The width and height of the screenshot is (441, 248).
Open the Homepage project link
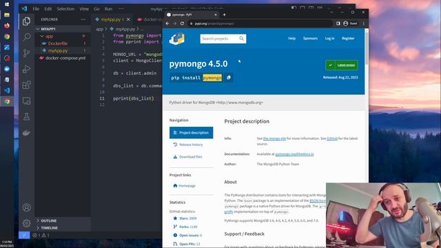coord(184,185)
